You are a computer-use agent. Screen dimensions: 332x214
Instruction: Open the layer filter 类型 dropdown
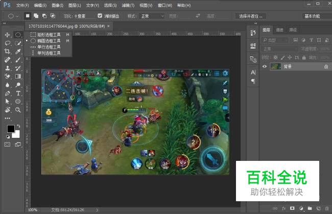tap(275, 40)
